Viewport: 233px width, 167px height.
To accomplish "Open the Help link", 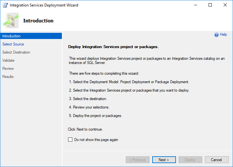I will click(224, 34).
